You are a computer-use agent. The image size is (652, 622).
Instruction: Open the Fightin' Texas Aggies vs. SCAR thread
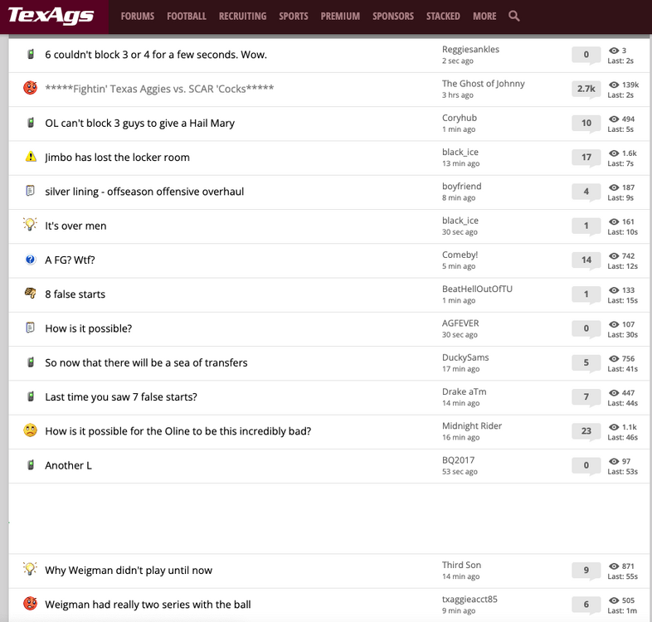159,89
